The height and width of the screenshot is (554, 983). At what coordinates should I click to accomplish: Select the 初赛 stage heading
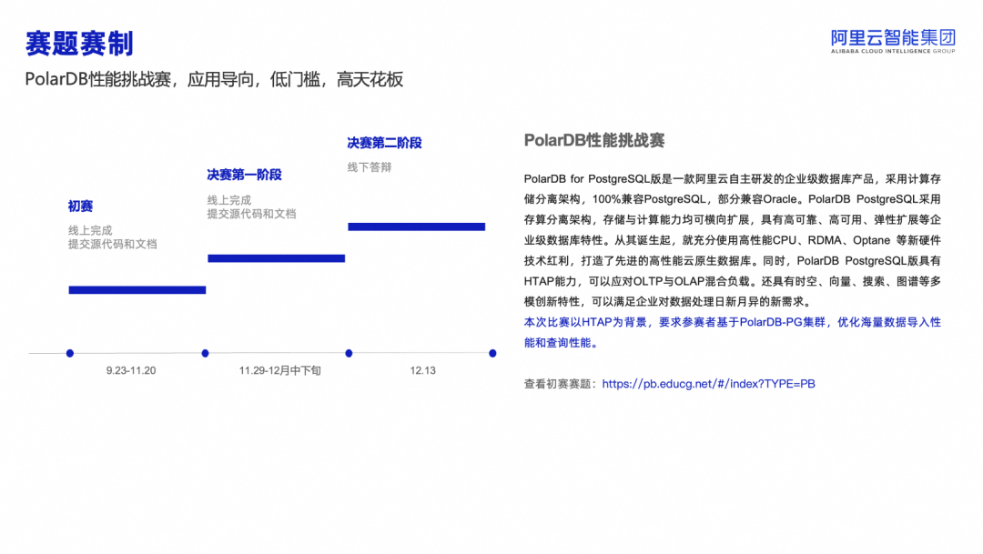(80, 206)
